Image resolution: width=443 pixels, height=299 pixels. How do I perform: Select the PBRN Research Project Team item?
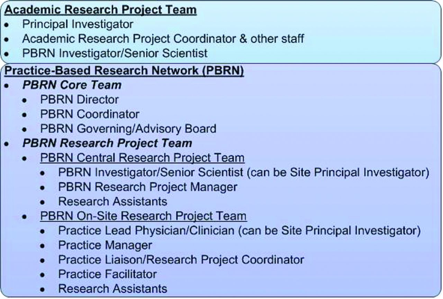pos(107,143)
